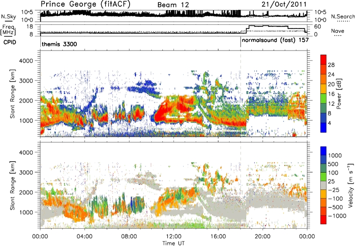
Task: Click the '28' tick on Power colorbar
Action: click(x=331, y=65)
